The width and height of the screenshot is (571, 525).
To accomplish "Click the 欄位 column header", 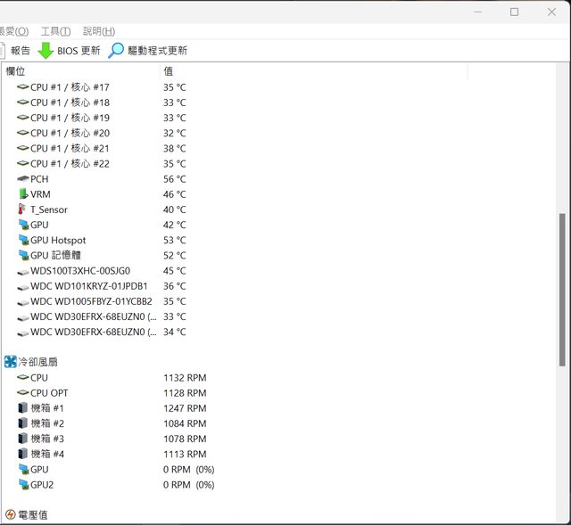I will [16, 71].
